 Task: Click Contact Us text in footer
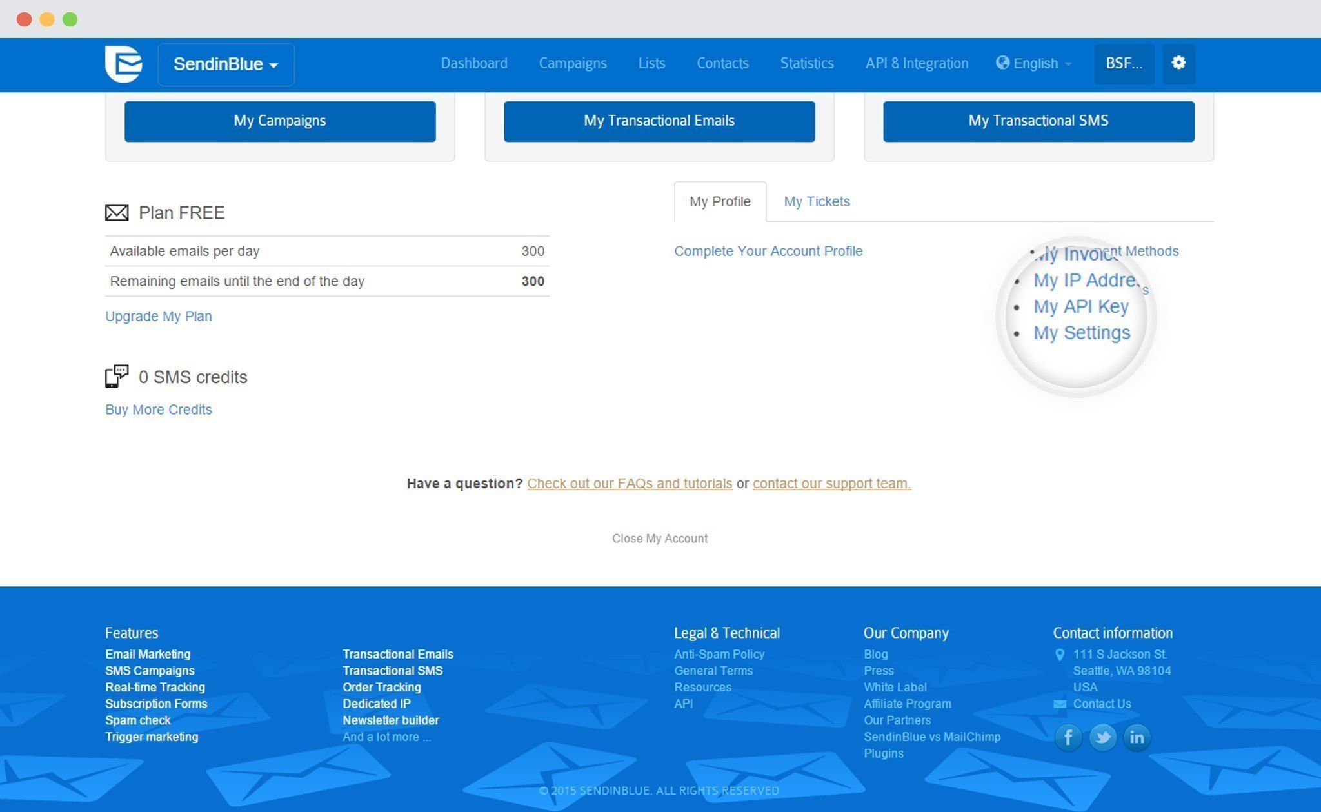coord(1102,704)
